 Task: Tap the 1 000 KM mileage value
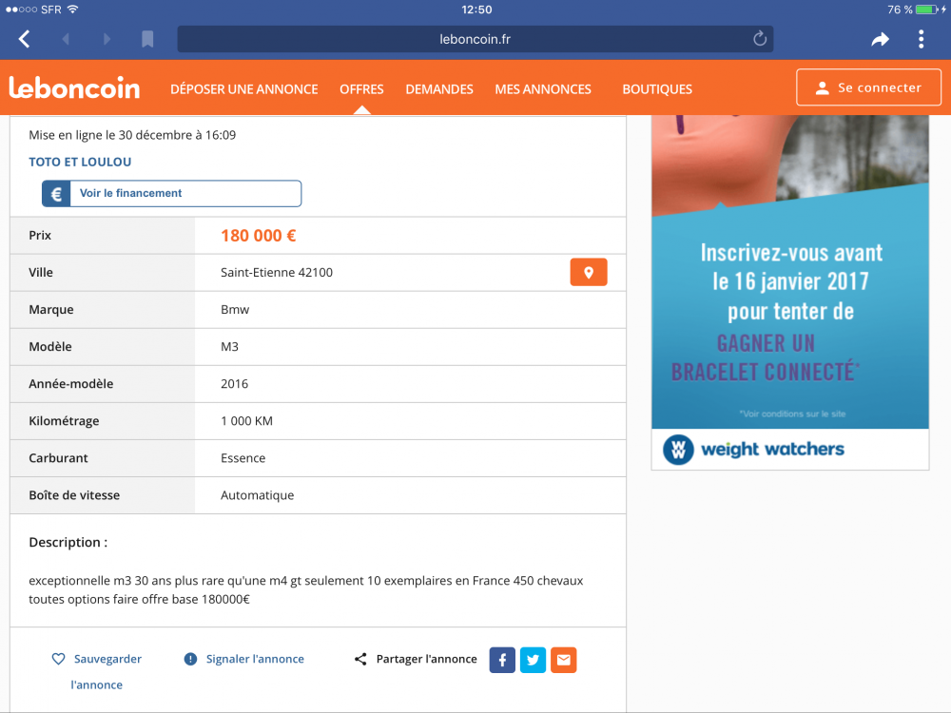pyautogui.click(x=246, y=421)
